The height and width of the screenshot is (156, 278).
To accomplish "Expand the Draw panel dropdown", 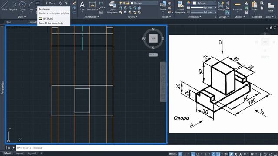I will [x=22, y=17].
